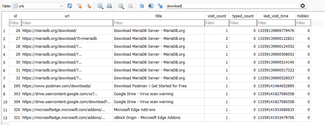Click the title column filter box

pyautogui.click(x=159, y=23)
